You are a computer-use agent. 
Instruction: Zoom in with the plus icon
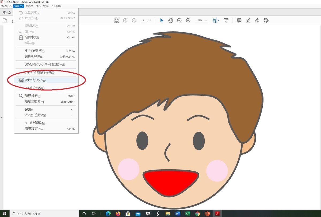coord(188,21)
